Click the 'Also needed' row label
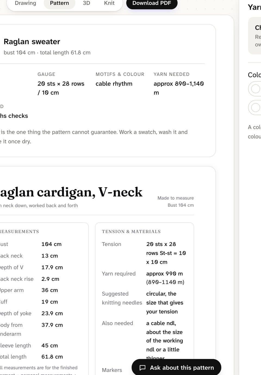261x375 pixels. click(x=117, y=323)
